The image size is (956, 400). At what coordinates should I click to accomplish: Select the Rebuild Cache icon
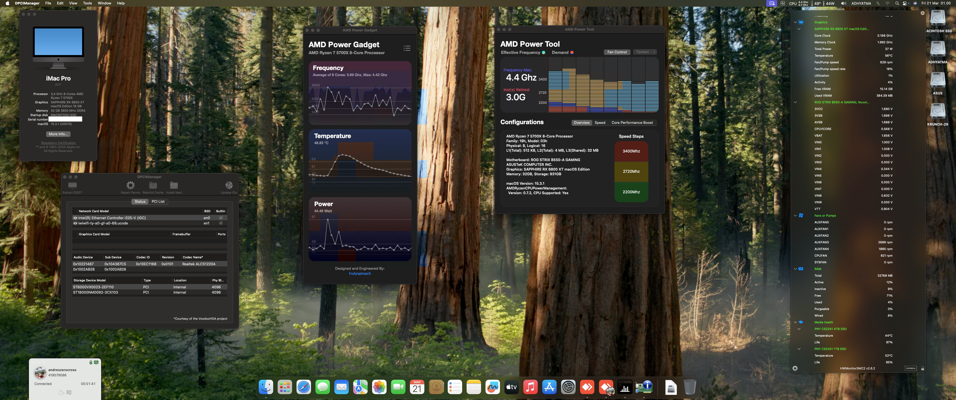coord(153,185)
